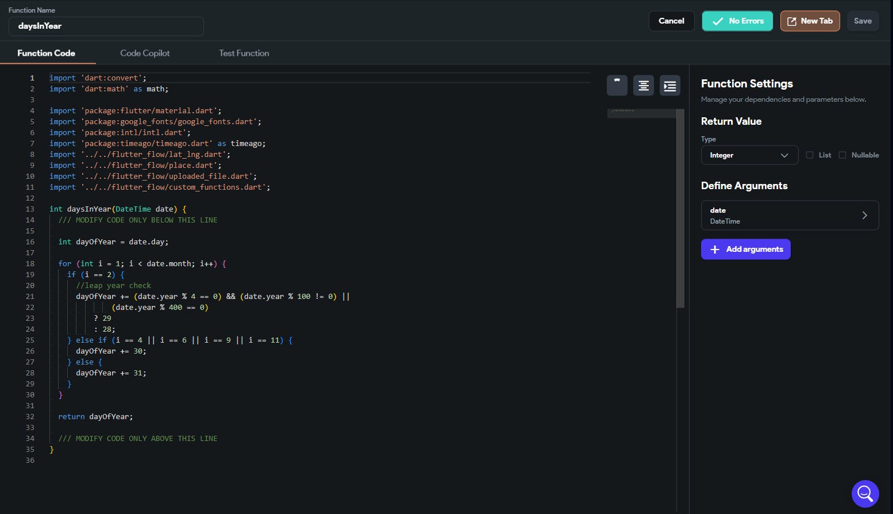Click the editor vertical scrollbar
Image resolution: width=893 pixels, height=514 pixels.
point(680,208)
